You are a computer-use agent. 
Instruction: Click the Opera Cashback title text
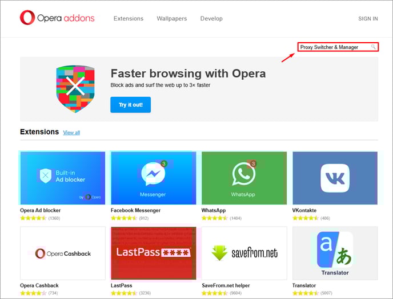tap(39, 285)
